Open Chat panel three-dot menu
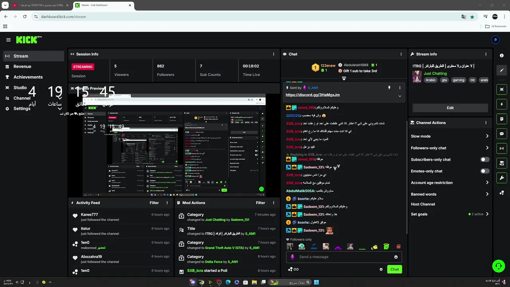The image size is (510, 287). point(401,54)
